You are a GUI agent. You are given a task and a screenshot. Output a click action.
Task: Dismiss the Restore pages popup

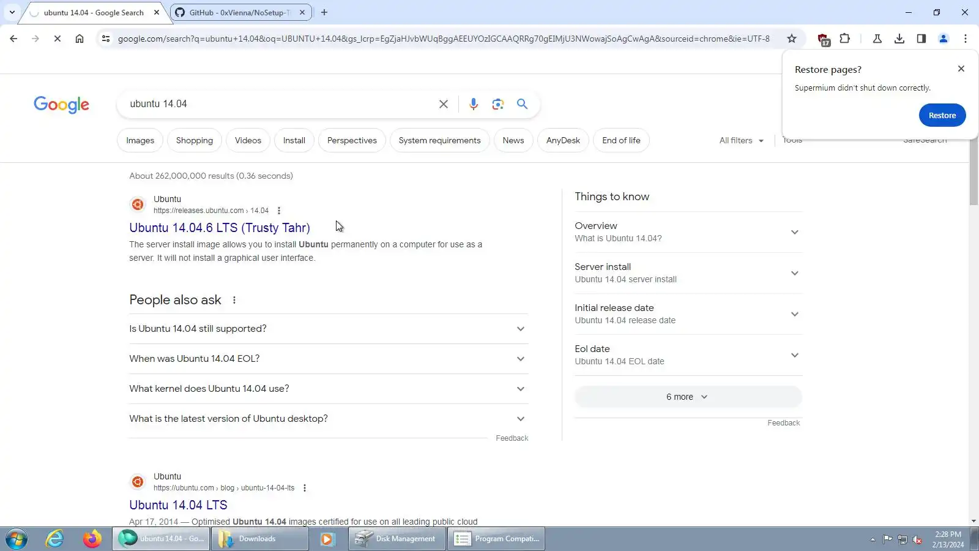(961, 69)
